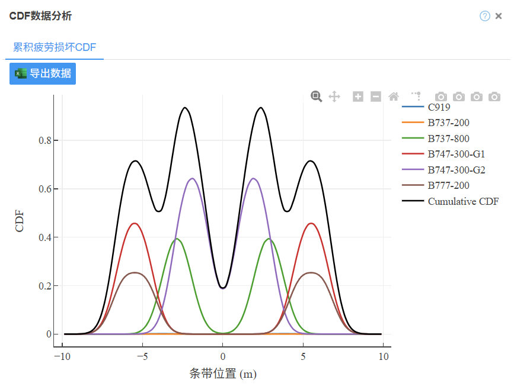The image size is (514, 386).
Task: Click the Zoom out minus icon
Action: pos(376,96)
